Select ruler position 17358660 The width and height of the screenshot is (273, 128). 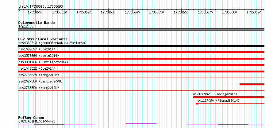[x=182, y=13]
